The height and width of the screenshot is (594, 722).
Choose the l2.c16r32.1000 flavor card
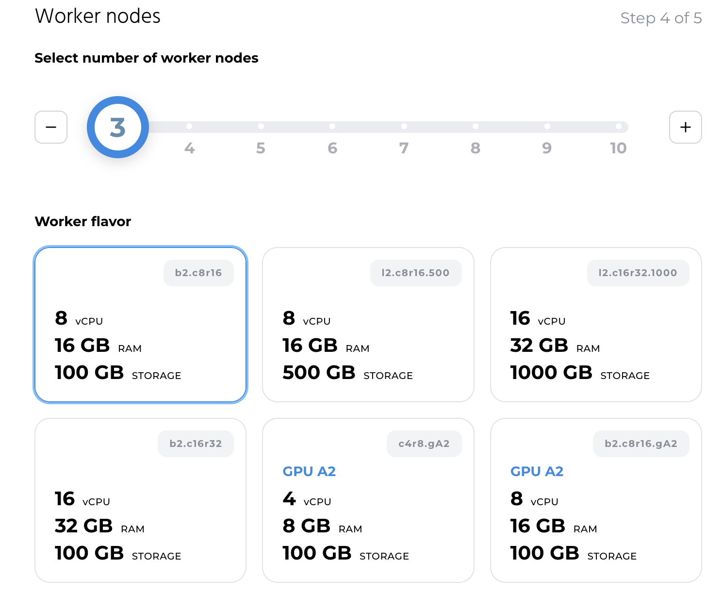point(596,325)
